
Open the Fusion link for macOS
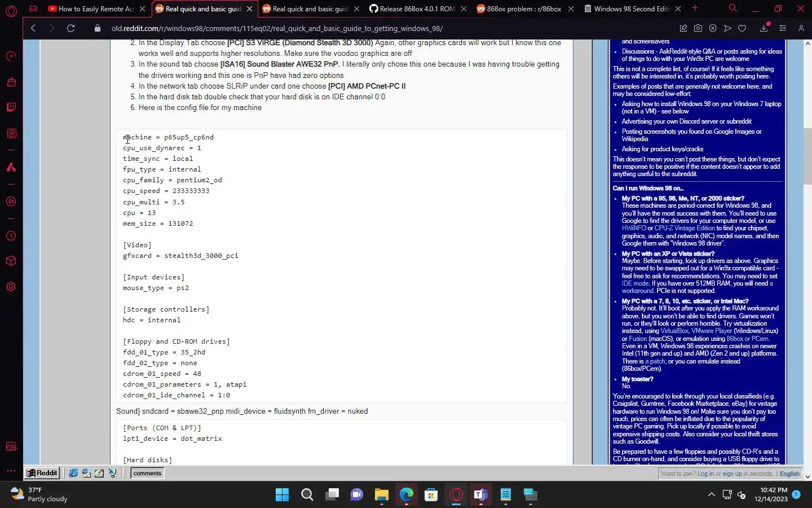pyautogui.click(x=638, y=339)
